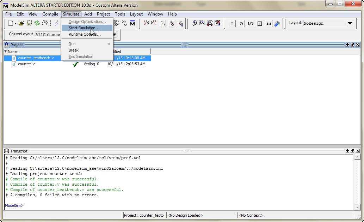Undock the Transcript panel
Viewport: 364px width, 222px height.
pos(352,151)
